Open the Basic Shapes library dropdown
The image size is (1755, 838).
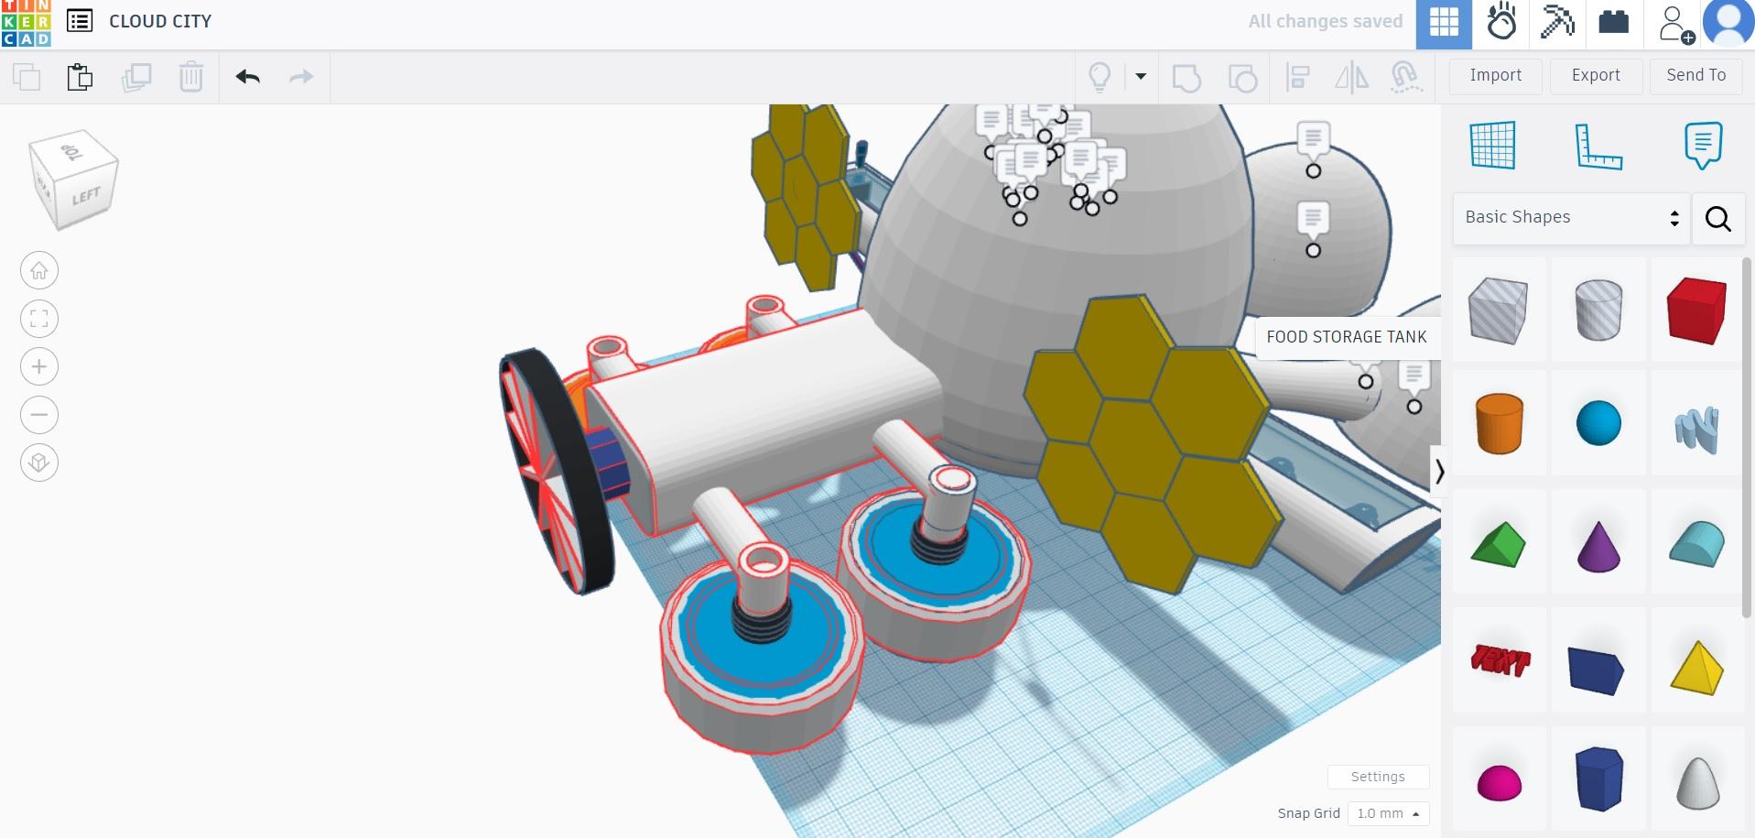coord(1571,218)
